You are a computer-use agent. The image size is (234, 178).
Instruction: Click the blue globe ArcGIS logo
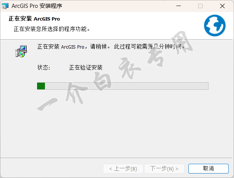point(215,25)
